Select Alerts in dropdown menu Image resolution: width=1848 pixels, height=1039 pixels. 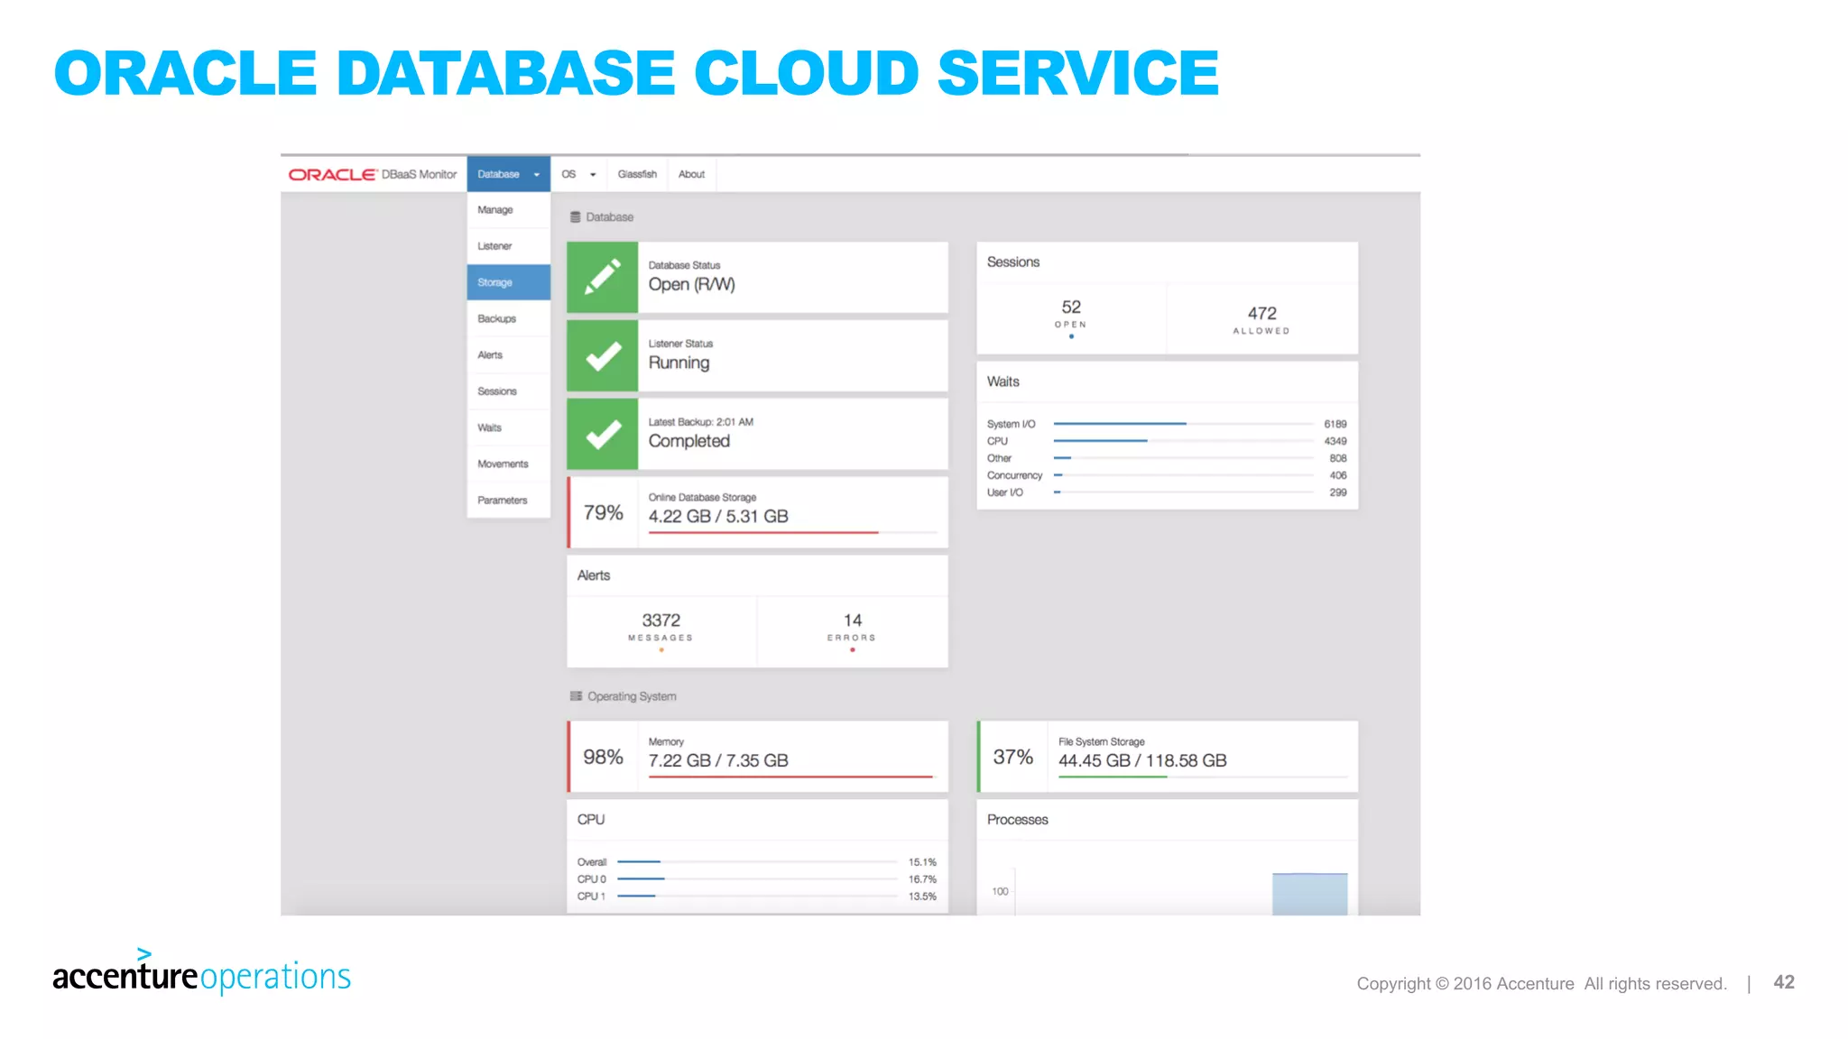tap(508, 355)
